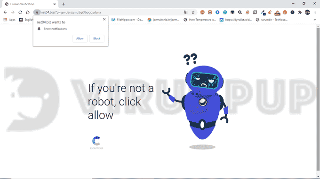Dismiss the notification prompt with X
Image resolution: width=320 pixels, height=179 pixels.
pyautogui.click(x=104, y=19)
